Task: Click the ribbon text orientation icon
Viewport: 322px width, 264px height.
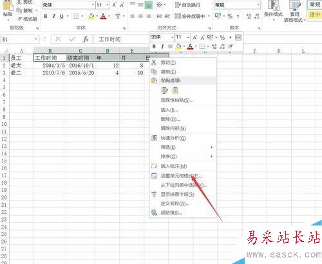Action: [160, 5]
